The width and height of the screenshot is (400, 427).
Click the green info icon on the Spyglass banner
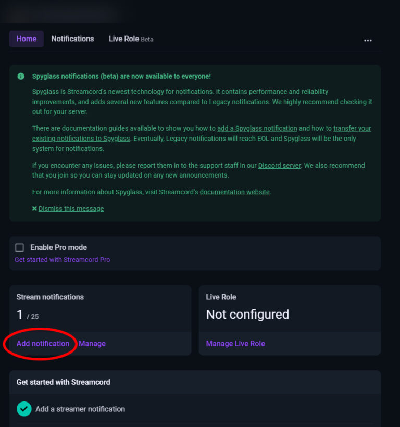tap(21, 76)
